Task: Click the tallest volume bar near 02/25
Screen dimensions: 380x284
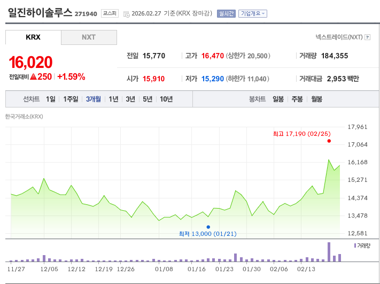Action: (329, 252)
